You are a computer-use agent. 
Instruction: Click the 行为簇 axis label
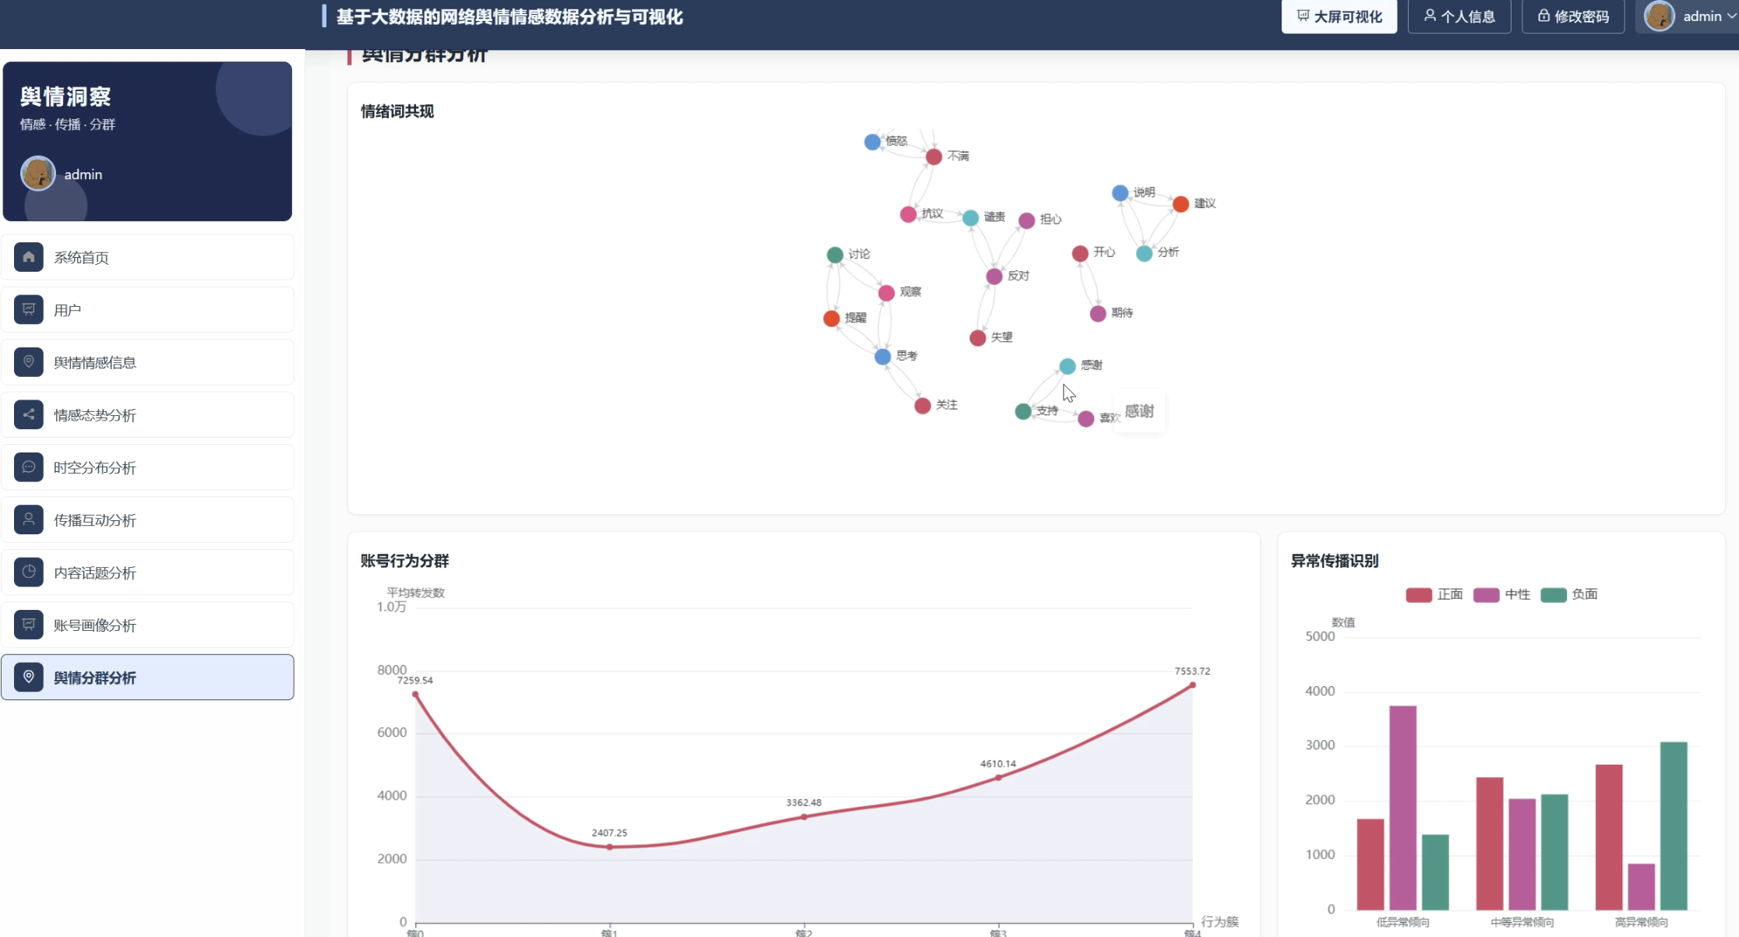(x=1220, y=921)
